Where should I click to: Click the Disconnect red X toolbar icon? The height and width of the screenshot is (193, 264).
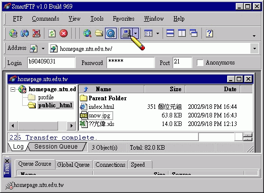36,33
